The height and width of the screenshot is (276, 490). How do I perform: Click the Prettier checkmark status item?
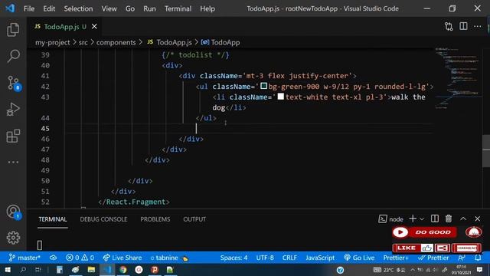[433, 258]
